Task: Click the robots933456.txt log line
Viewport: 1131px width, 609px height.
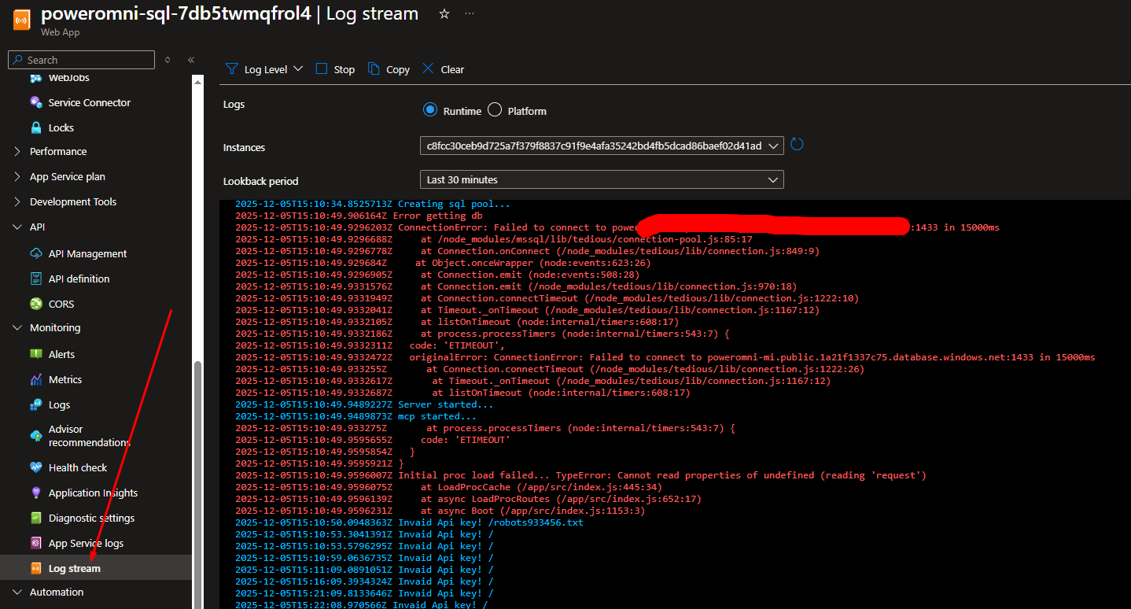Action: [x=409, y=522]
